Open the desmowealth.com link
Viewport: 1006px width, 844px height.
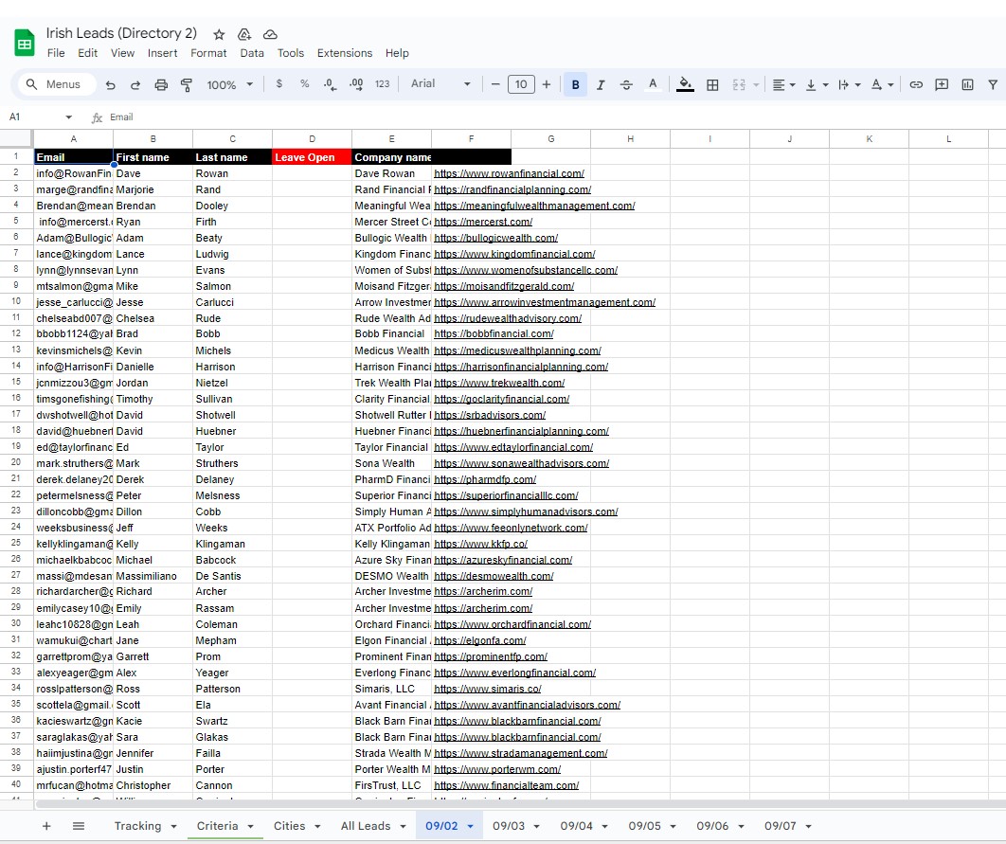494,576
